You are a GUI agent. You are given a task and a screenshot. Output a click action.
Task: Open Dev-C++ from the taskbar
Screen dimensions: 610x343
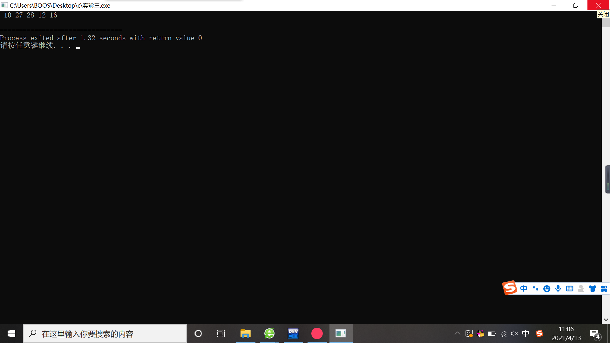tap(293, 333)
